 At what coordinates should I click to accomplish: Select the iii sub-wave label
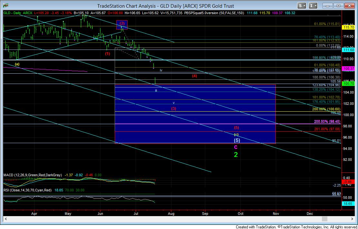156,90
